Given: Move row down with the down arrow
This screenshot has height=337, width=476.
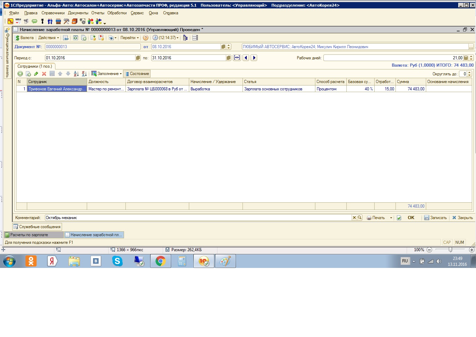Looking at the screenshot, I should click(x=68, y=74).
